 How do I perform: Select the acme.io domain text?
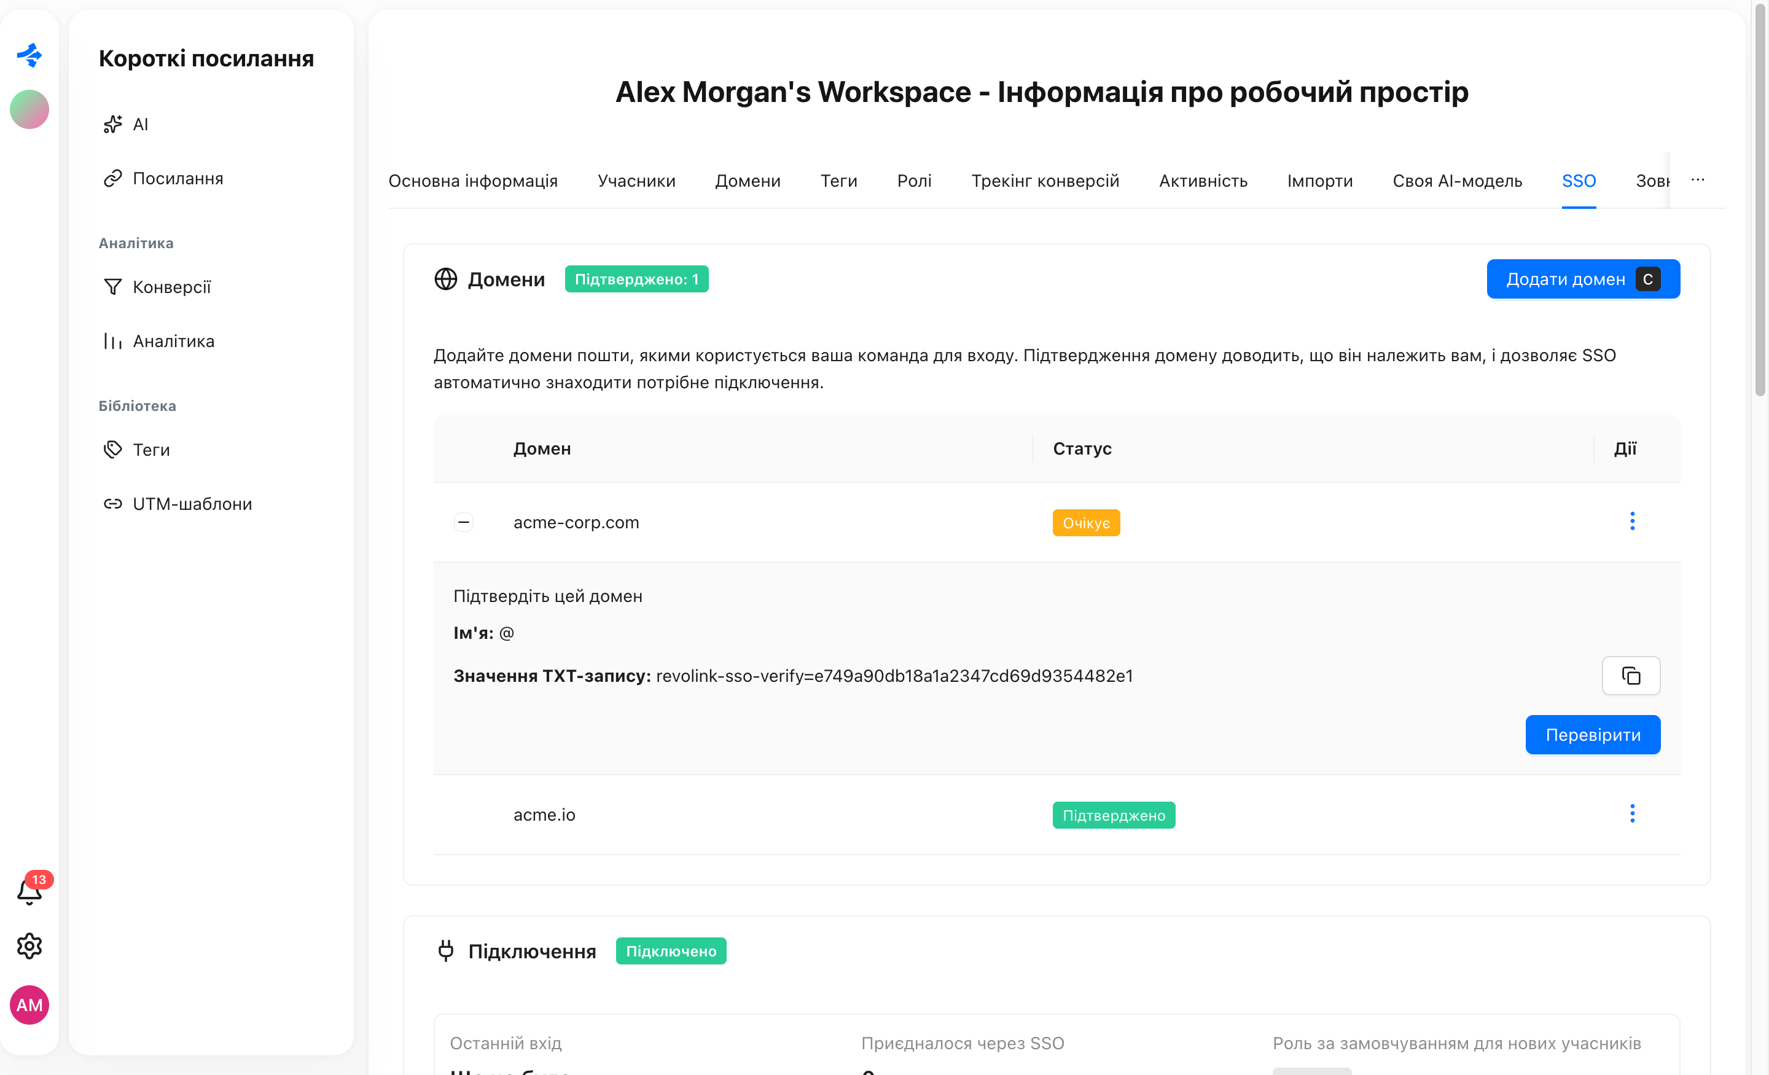pos(544,815)
